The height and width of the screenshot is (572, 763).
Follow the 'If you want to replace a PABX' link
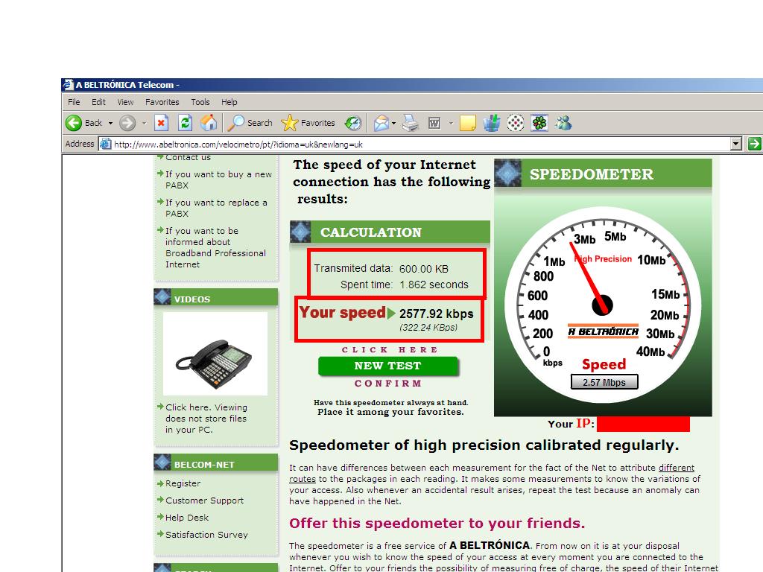(x=216, y=208)
